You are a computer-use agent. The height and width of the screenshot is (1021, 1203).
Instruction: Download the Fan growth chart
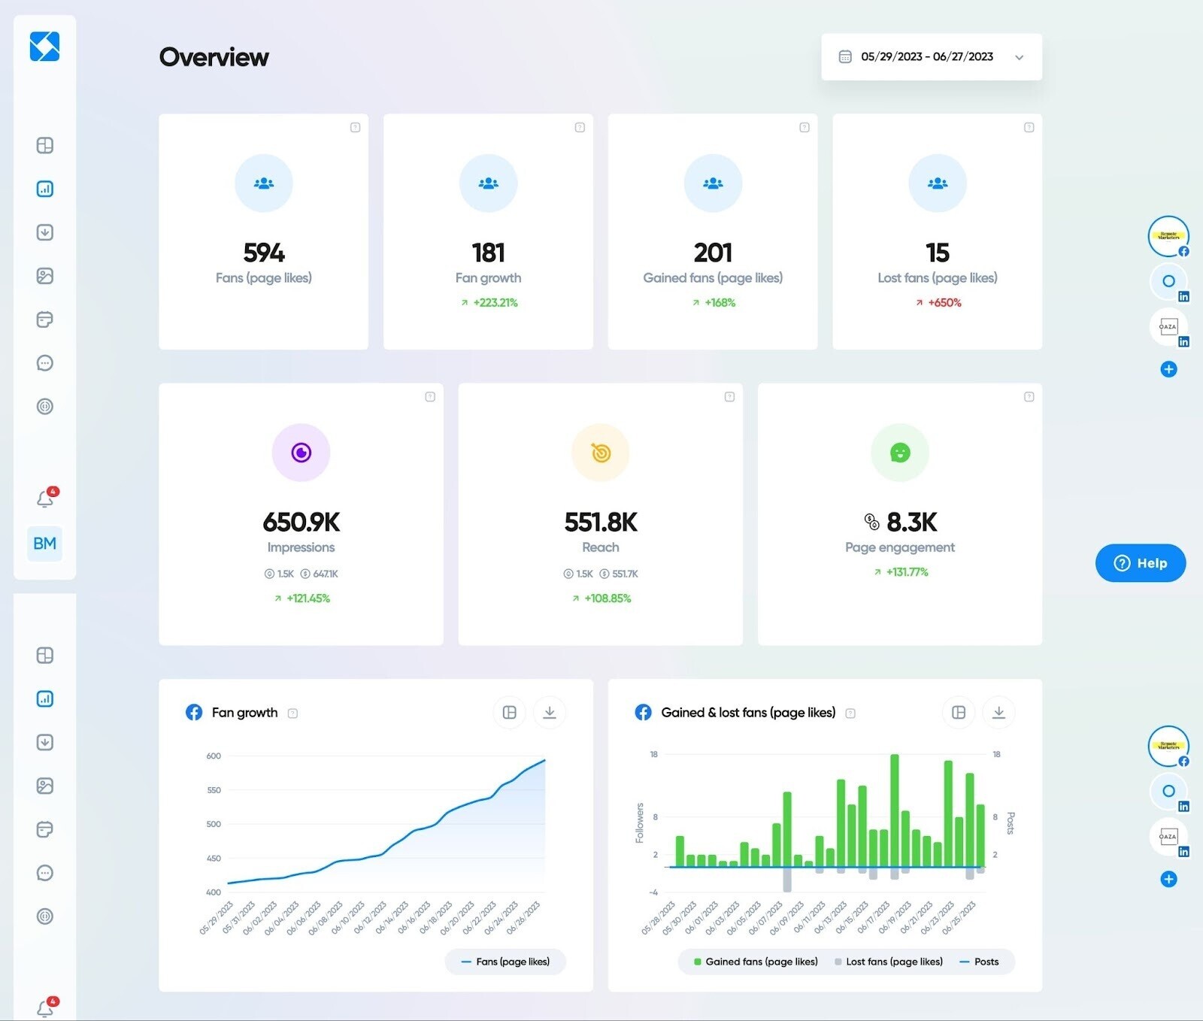pyautogui.click(x=550, y=712)
